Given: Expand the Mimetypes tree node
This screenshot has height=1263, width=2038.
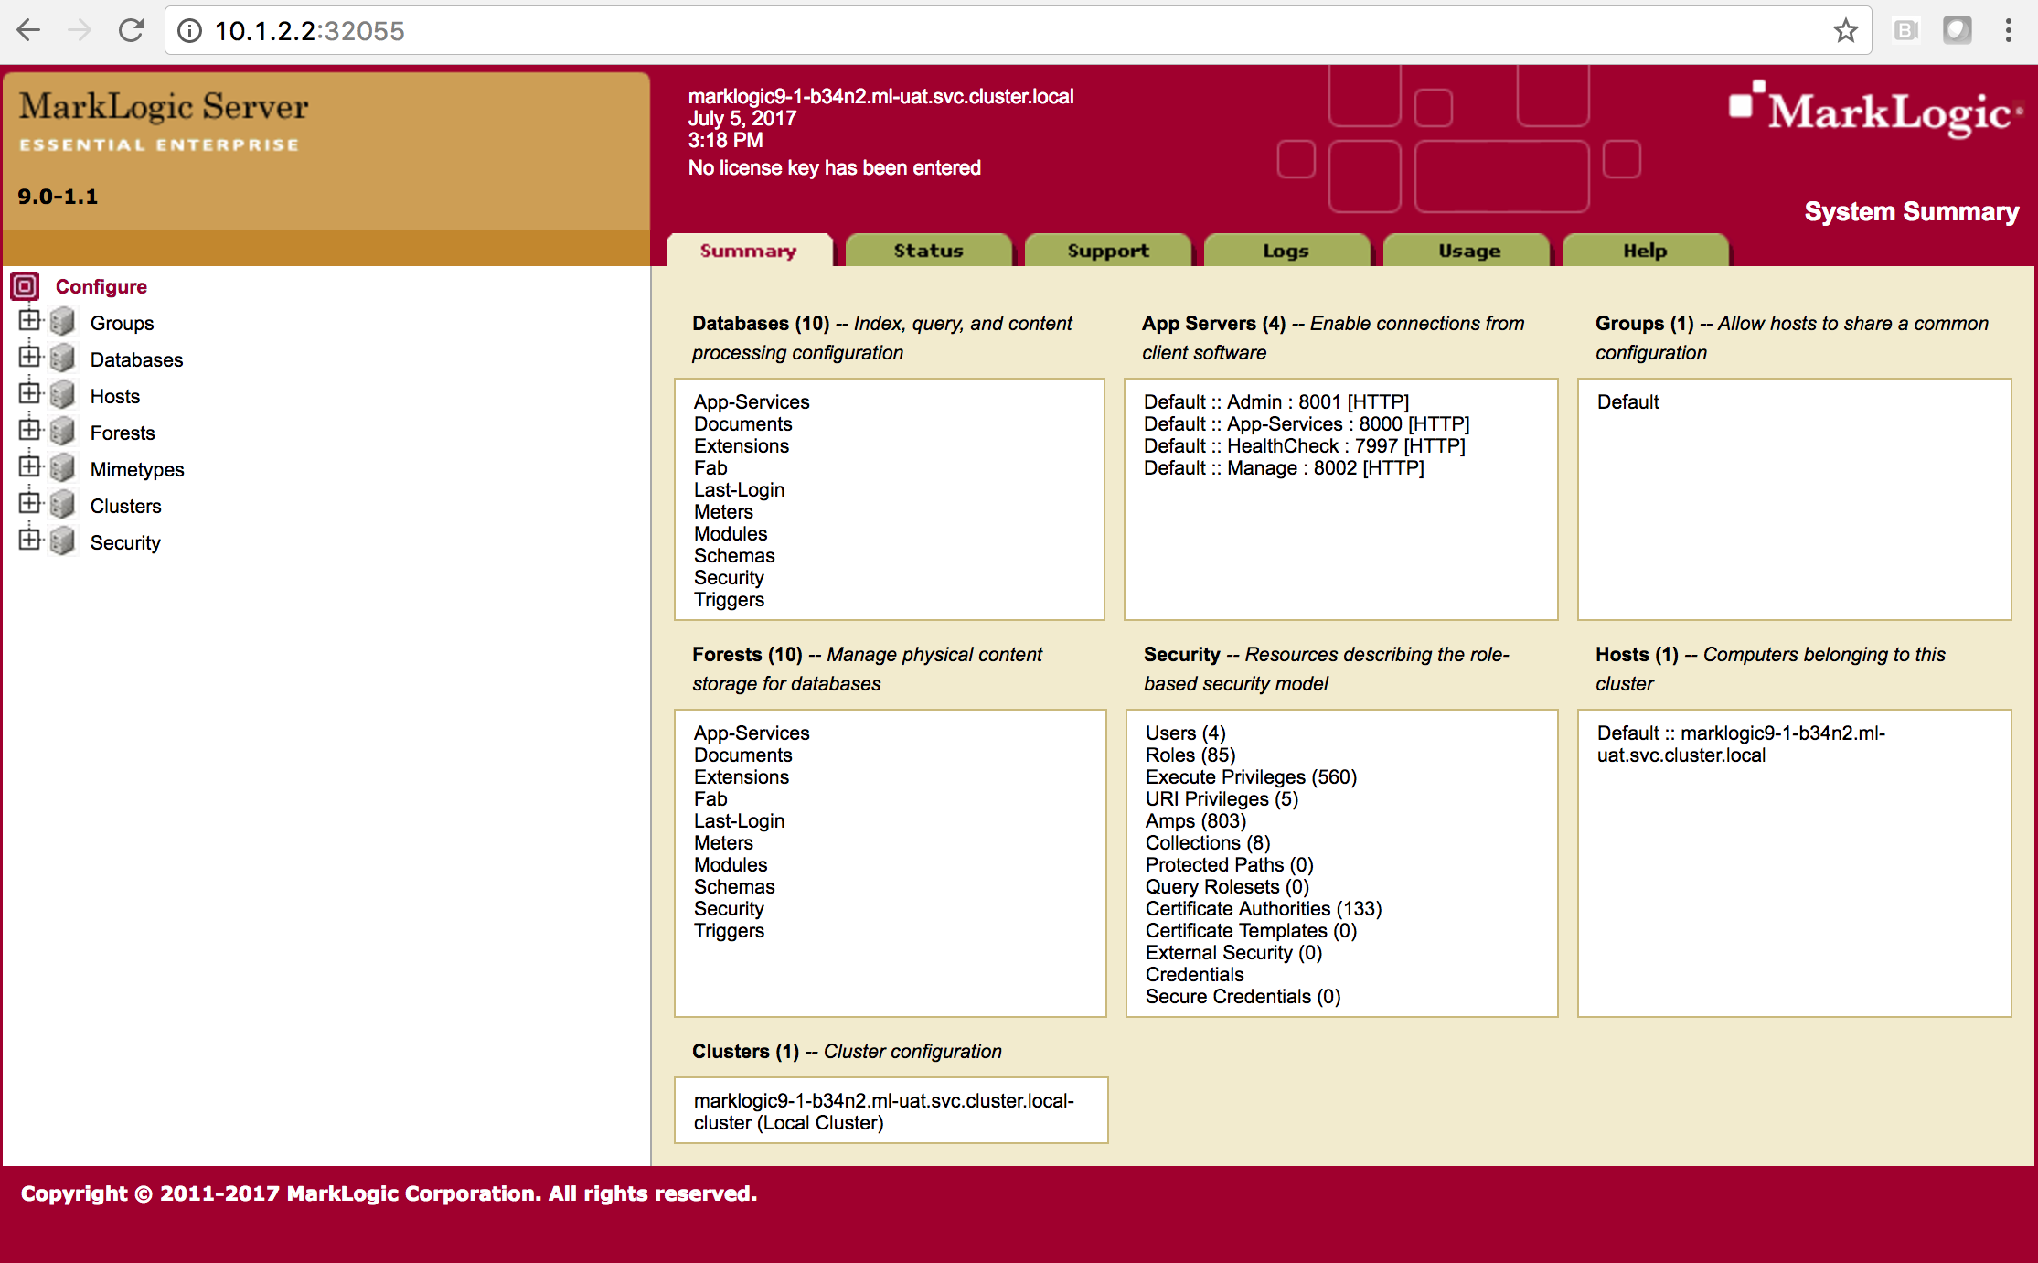Looking at the screenshot, I should pos(30,466).
